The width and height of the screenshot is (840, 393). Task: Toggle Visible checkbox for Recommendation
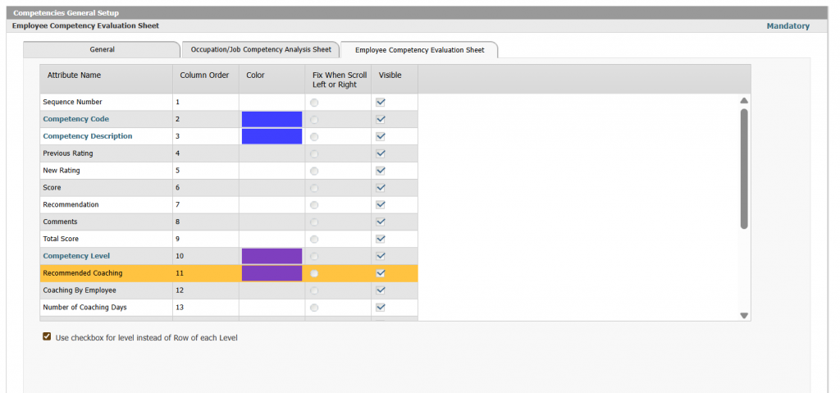click(381, 205)
